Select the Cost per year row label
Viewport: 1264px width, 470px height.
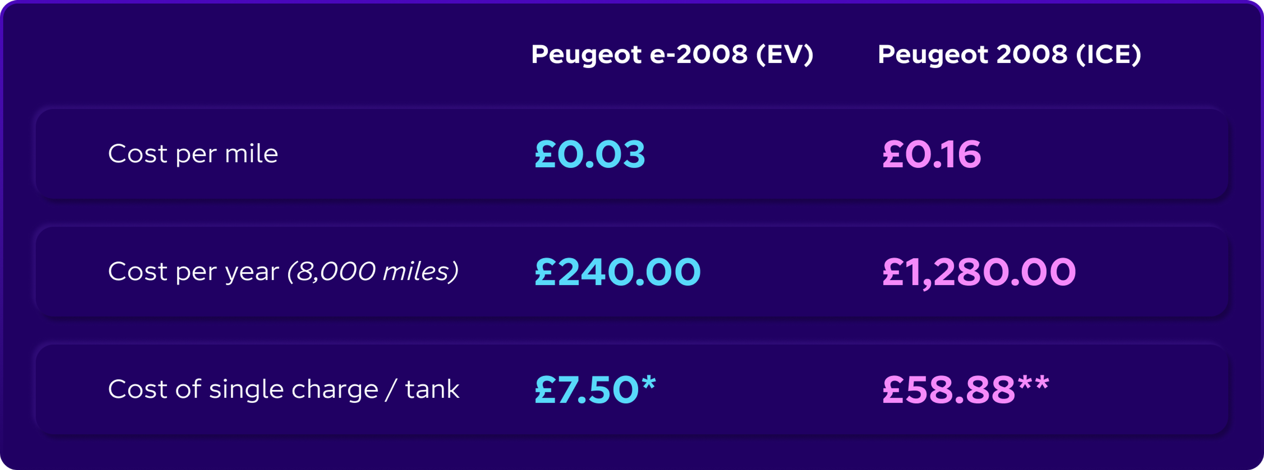(x=193, y=272)
